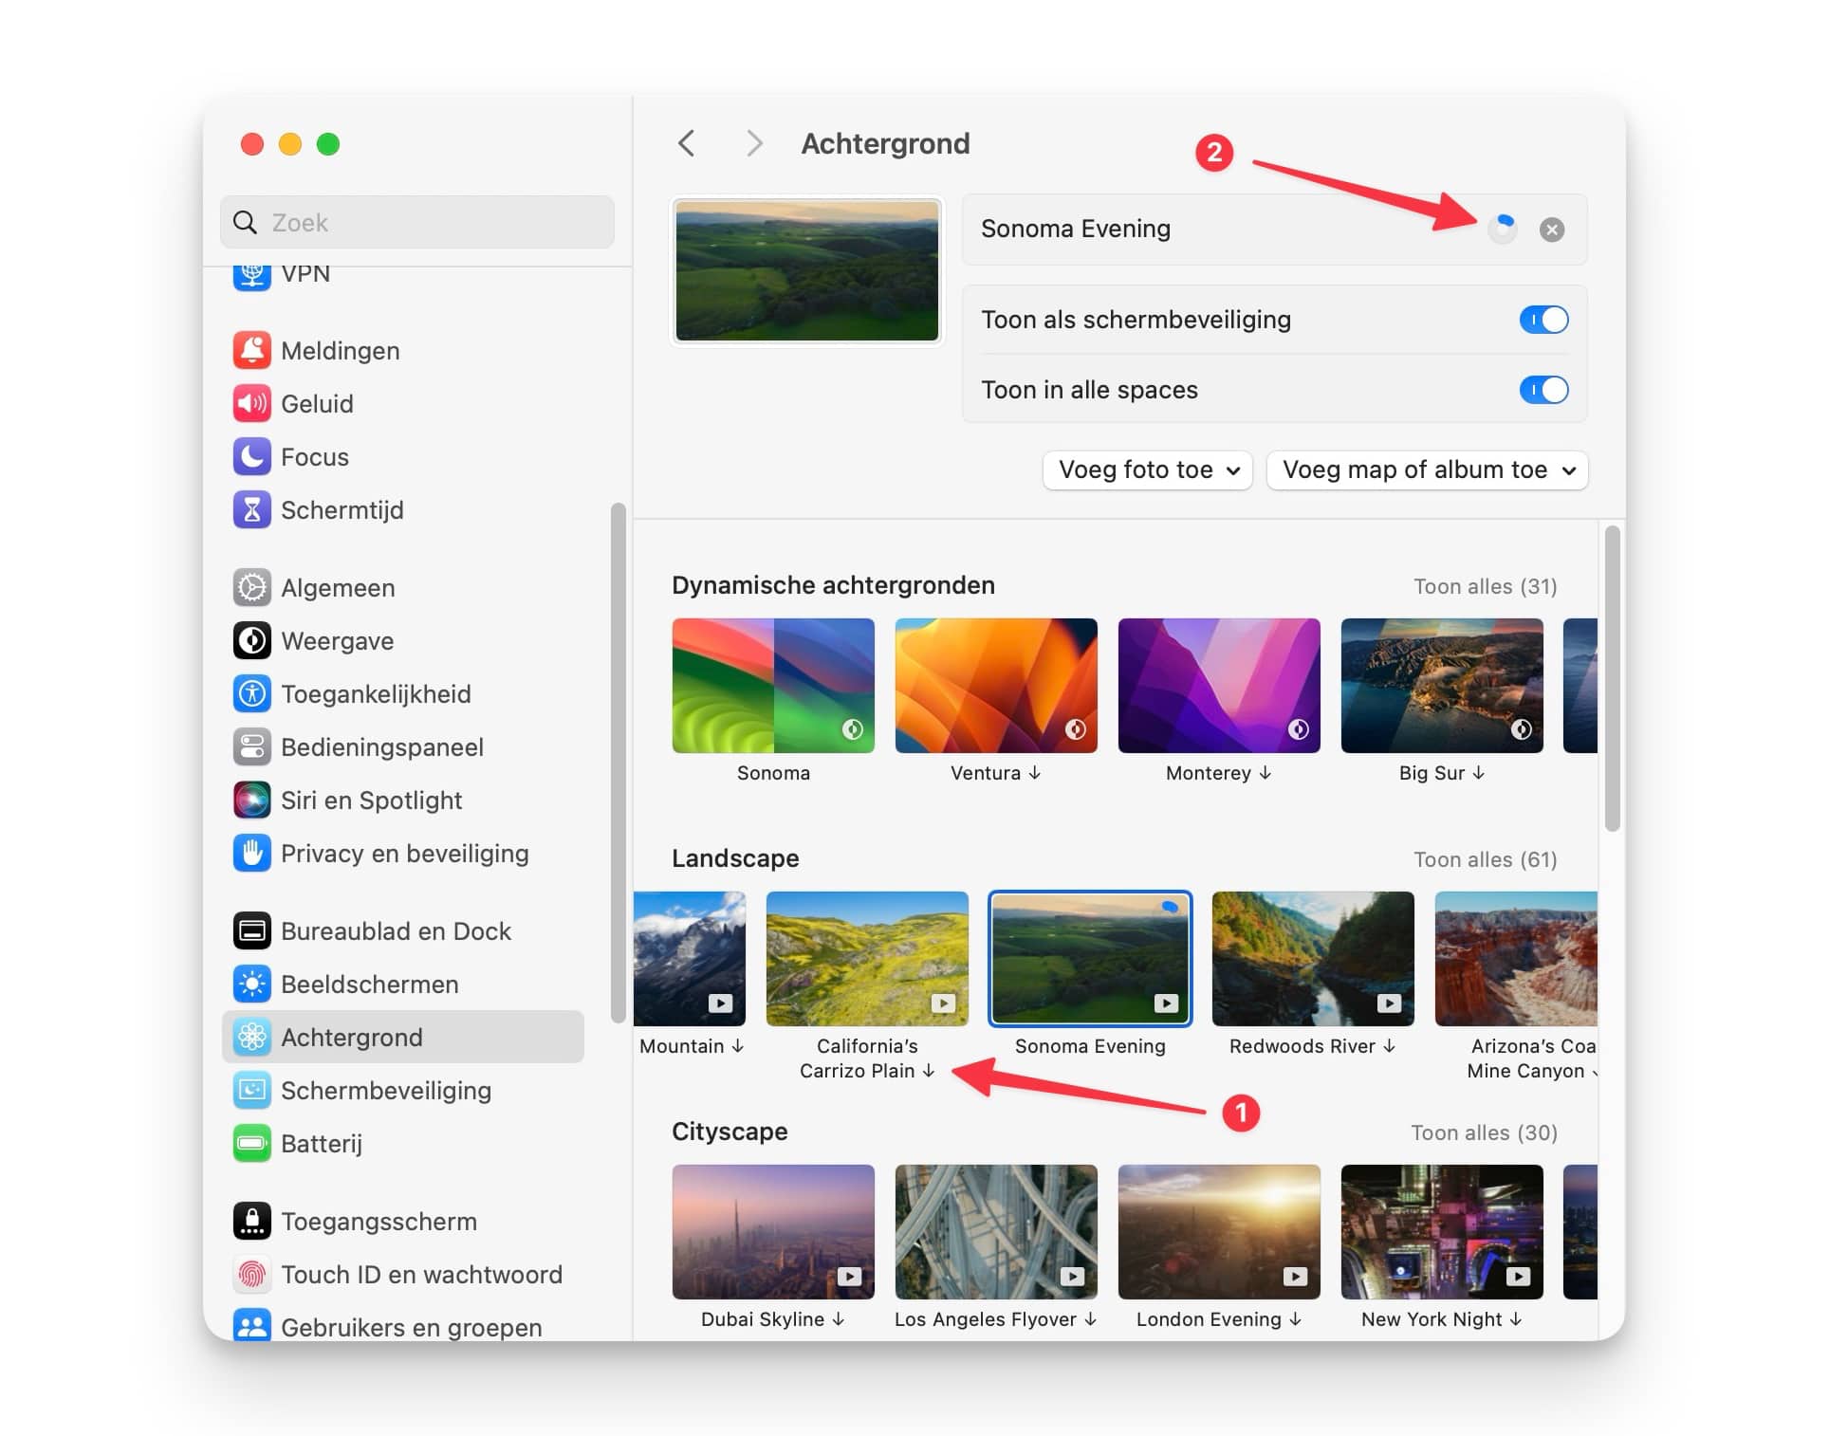The width and height of the screenshot is (1829, 1436).
Task: Select the Toegankelijkheid icon
Action: (251, 694)
